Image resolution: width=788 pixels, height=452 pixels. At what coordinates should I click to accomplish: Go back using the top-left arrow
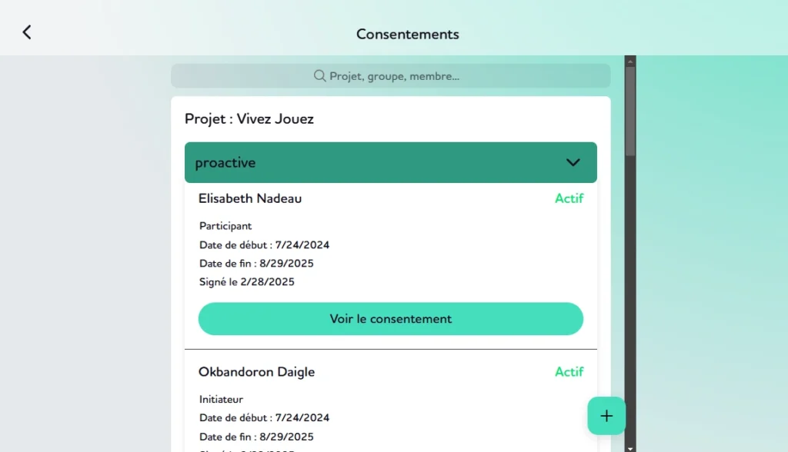(27, 32)
